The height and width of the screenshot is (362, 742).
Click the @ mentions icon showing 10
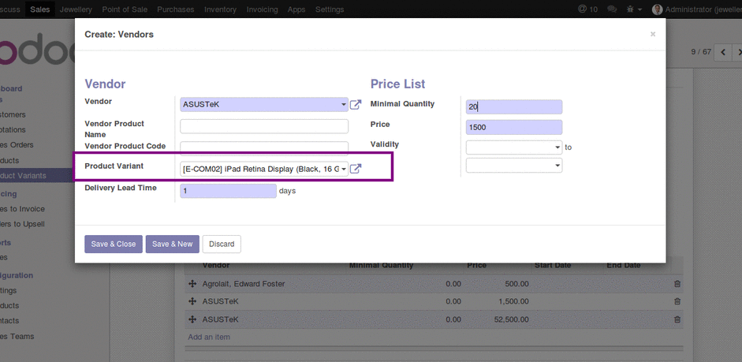(x=587, y=9)
